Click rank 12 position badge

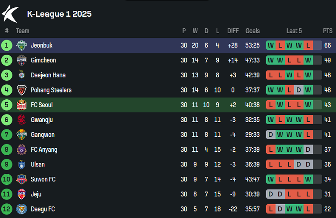pos(6,209)
